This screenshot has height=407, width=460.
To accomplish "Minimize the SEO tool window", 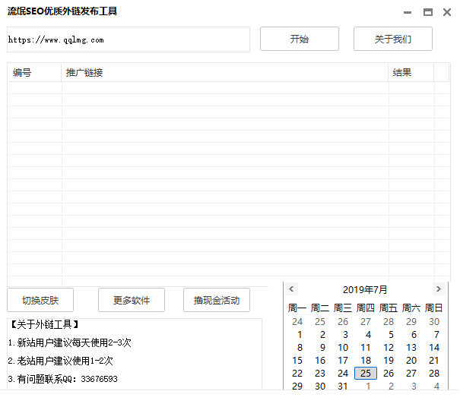I will [x=408, y=12].
